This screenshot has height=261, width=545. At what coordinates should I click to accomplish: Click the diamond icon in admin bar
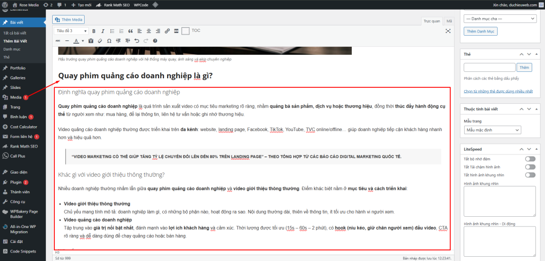click(x=155, y=5)
